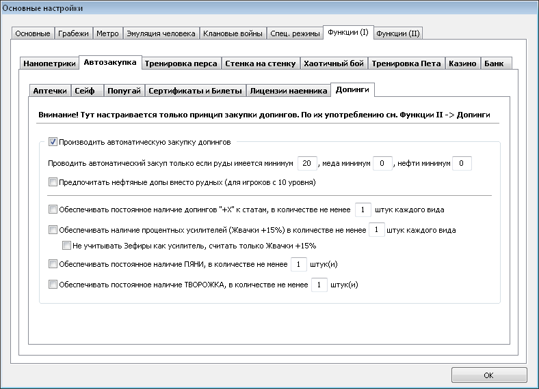Viewport: 539px width, 389px height.
Task: Click the minimum honey (меда) field
Action: point(382,163)
